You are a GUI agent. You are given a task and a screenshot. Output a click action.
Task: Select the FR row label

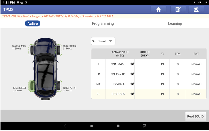[x=98, y=74]
